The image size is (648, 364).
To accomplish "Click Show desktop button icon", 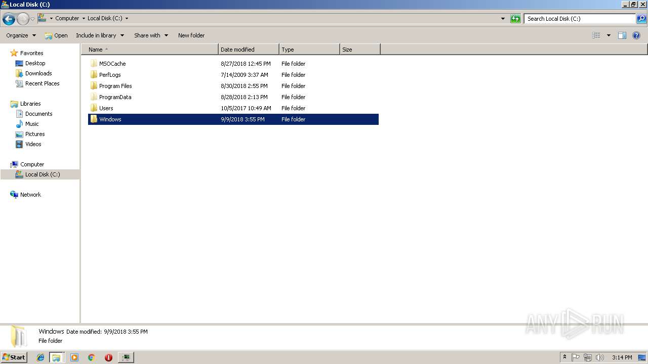I will point(642,357).
